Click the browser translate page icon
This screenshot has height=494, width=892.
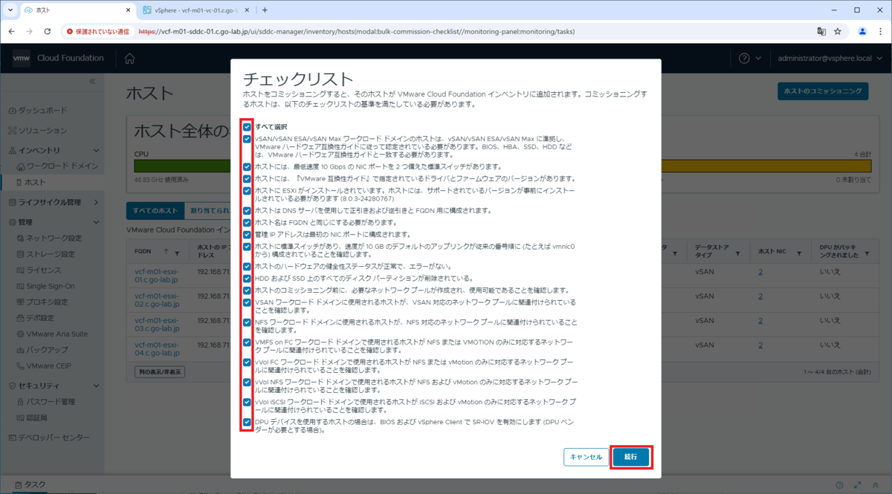821,32
